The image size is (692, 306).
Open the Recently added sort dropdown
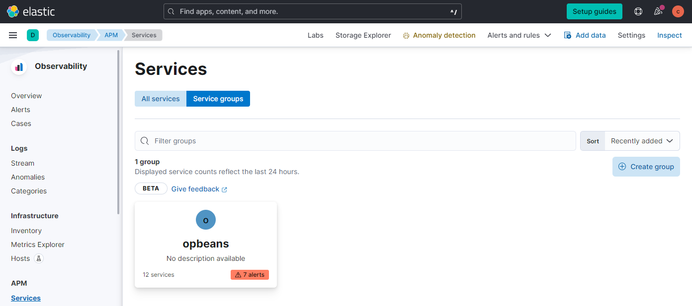642,141
